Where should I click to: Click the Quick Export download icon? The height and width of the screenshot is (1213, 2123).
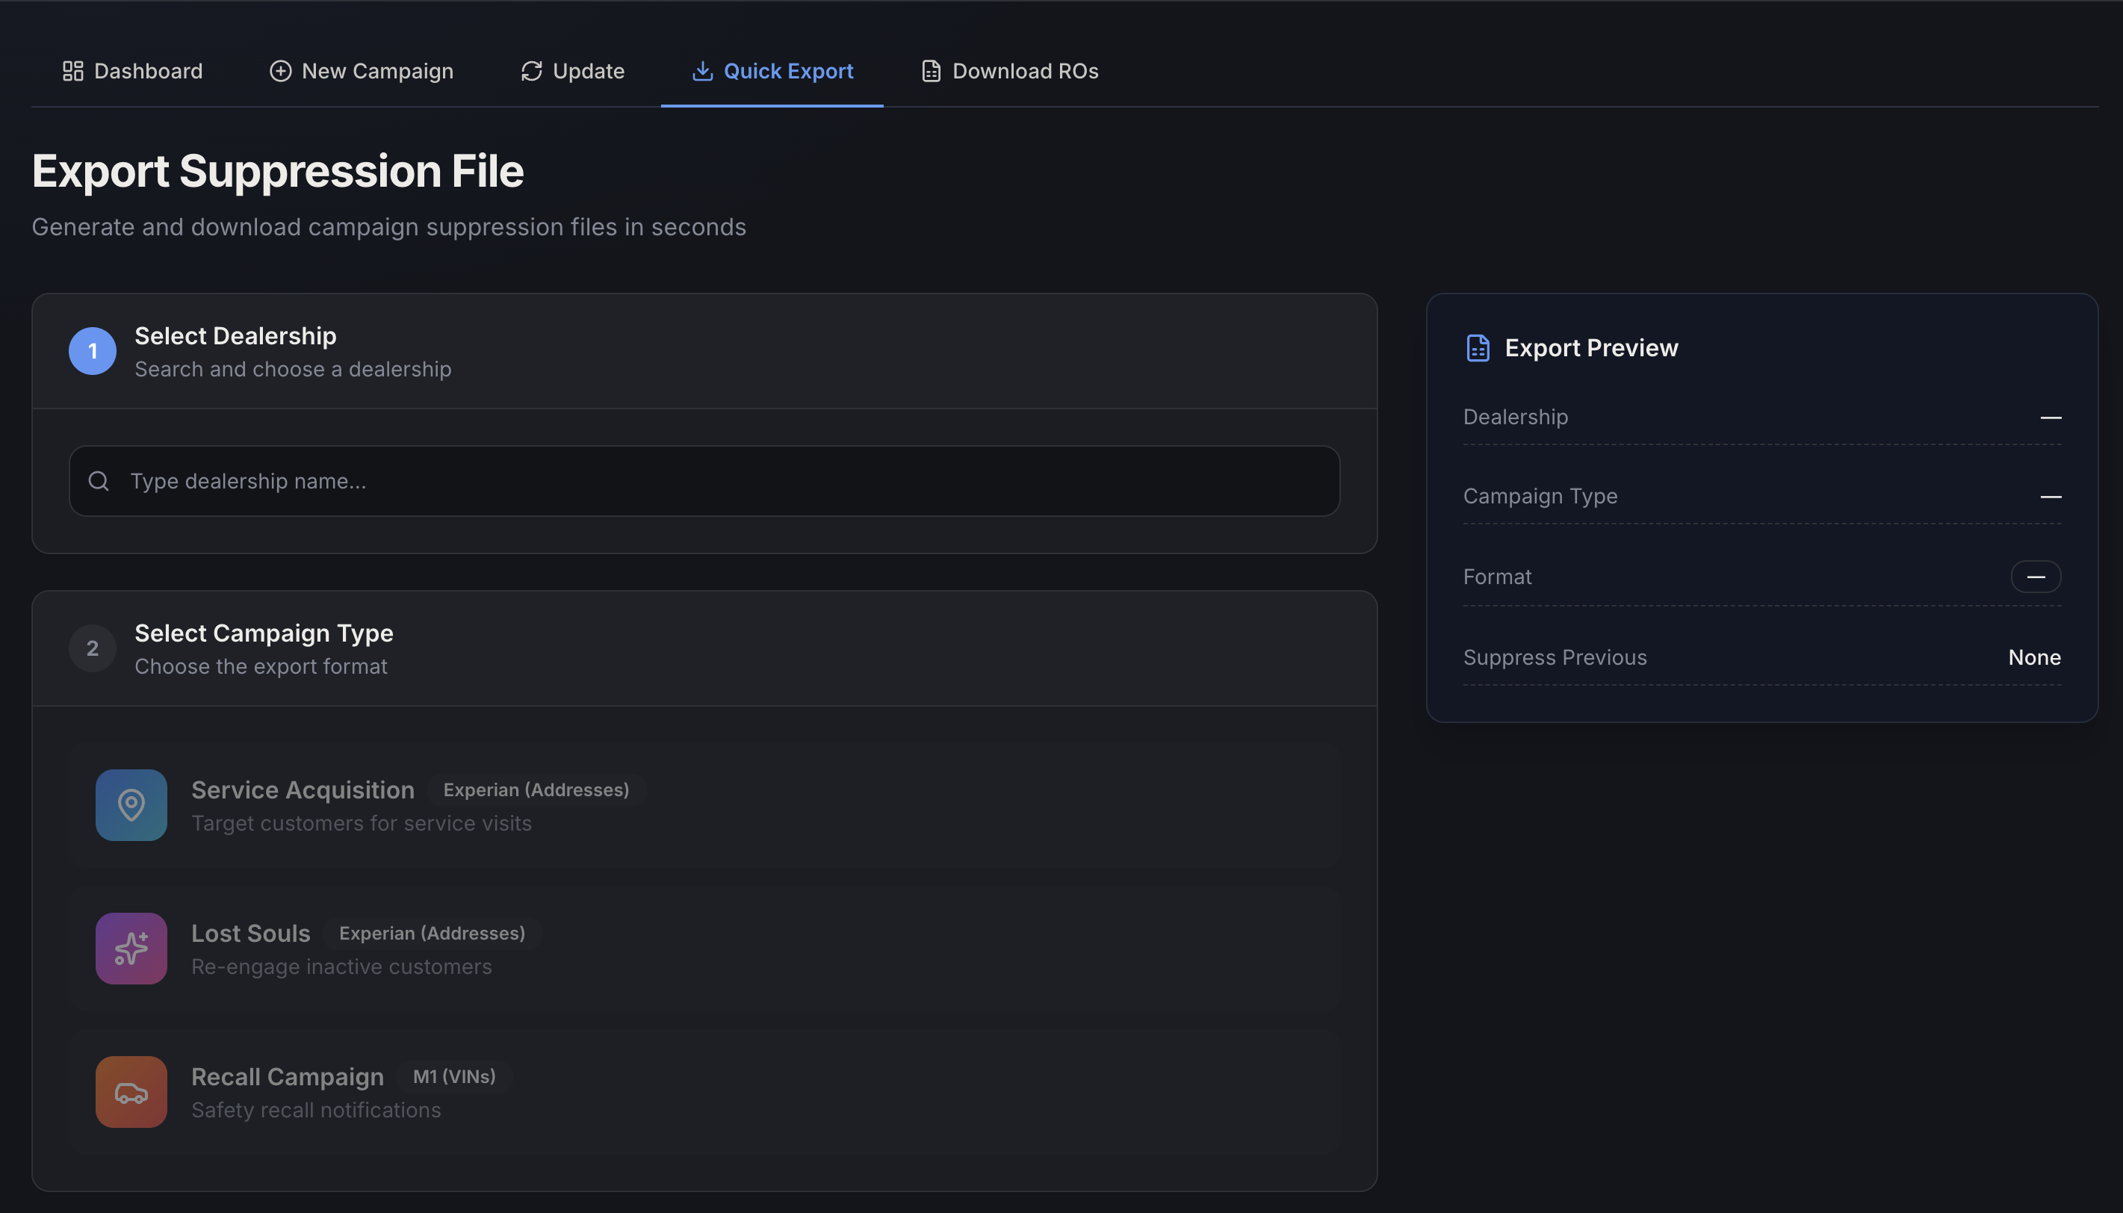pos(702,71)
